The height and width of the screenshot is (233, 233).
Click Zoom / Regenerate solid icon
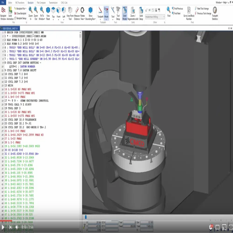[x=133, y=13]
